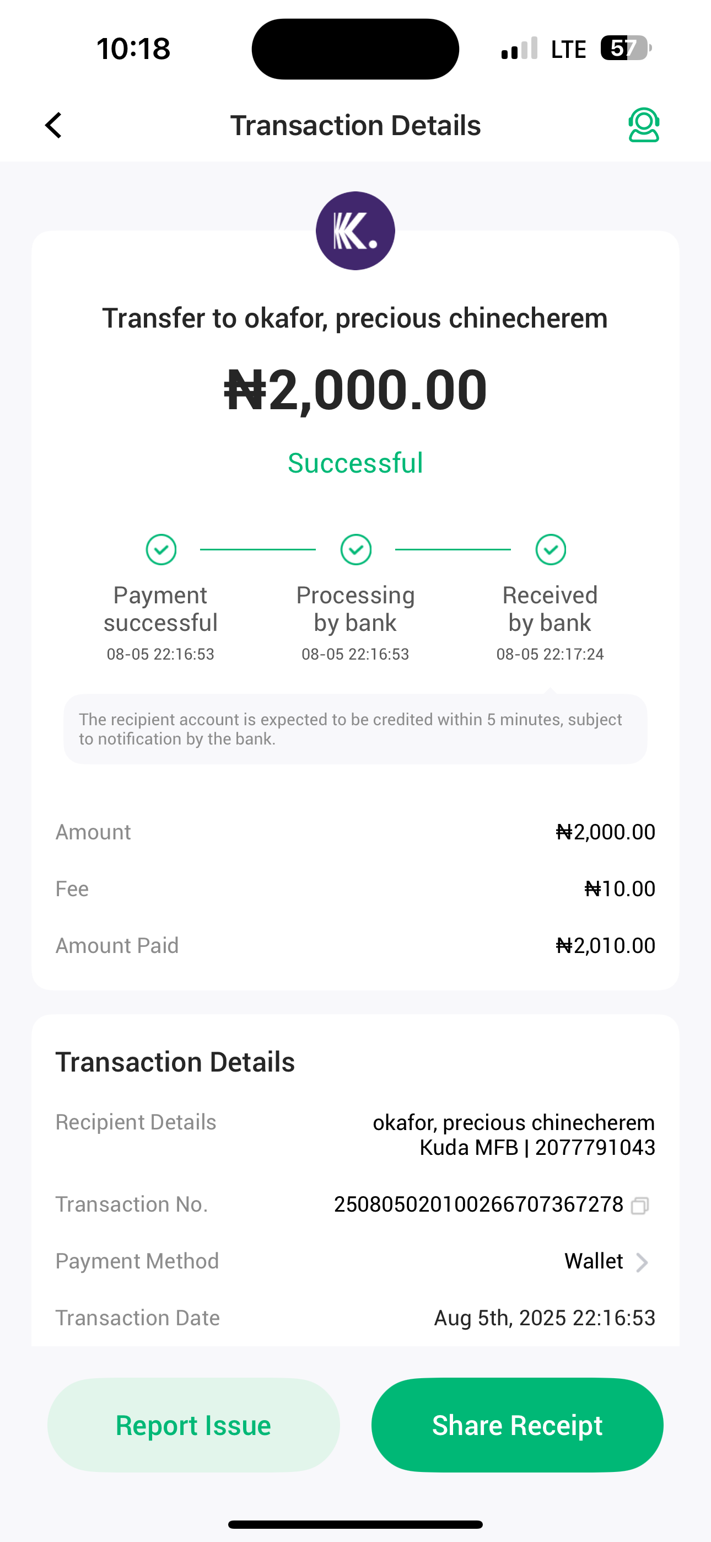
Task: Tap the back arrow icon
Action: click(x=54, y=125)
